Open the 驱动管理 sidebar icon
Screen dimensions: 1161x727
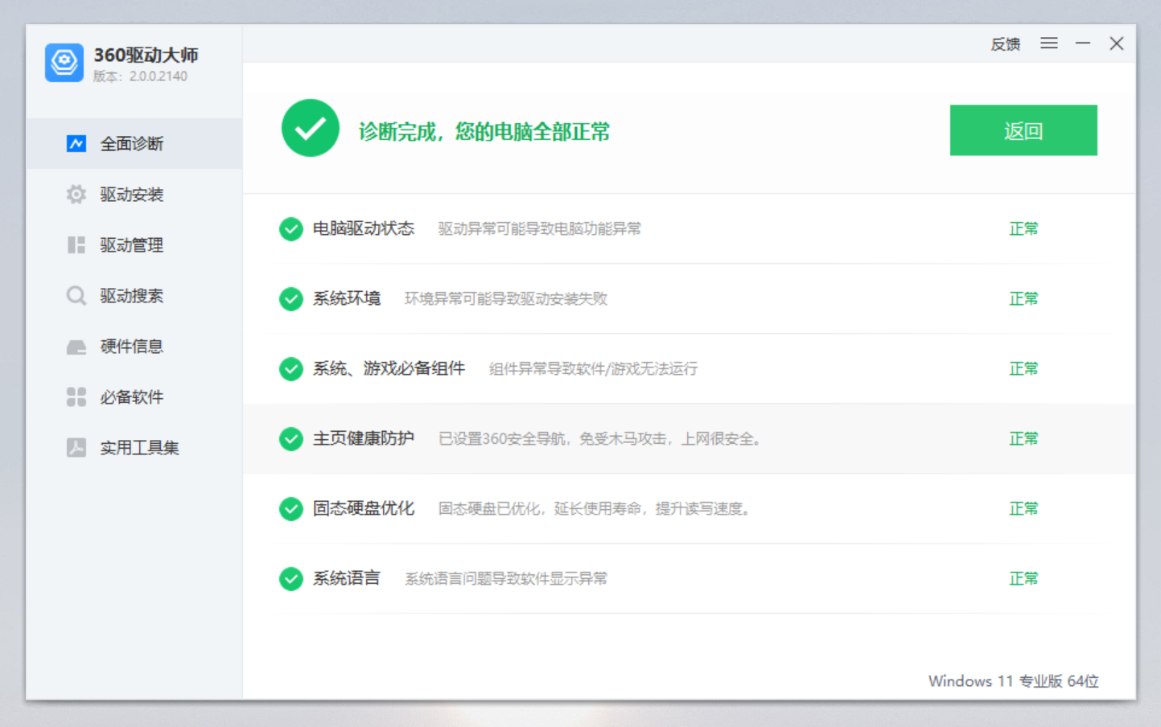tap(76, 245)
